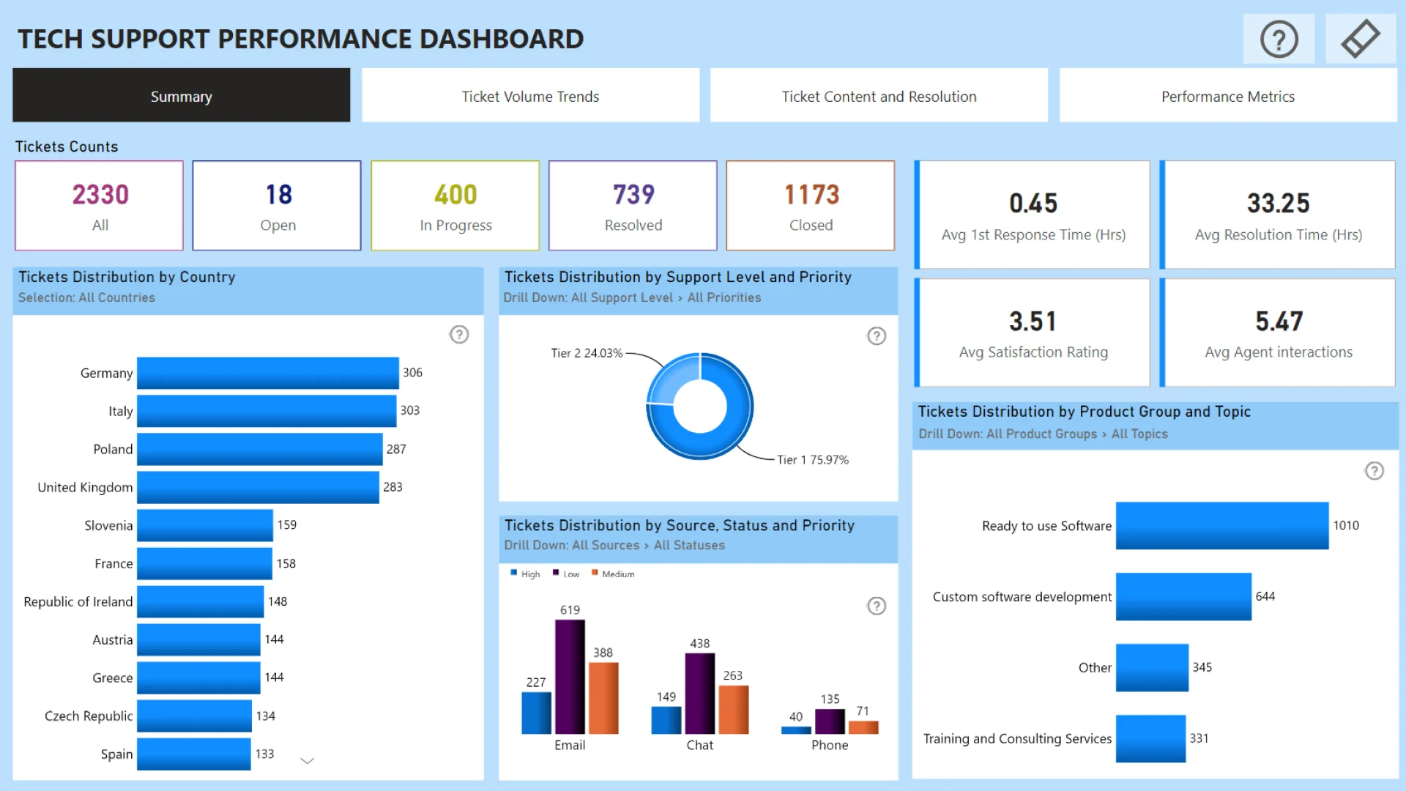
Task: Select Training and Consulting Services bar
Action: pos(1150,739)
